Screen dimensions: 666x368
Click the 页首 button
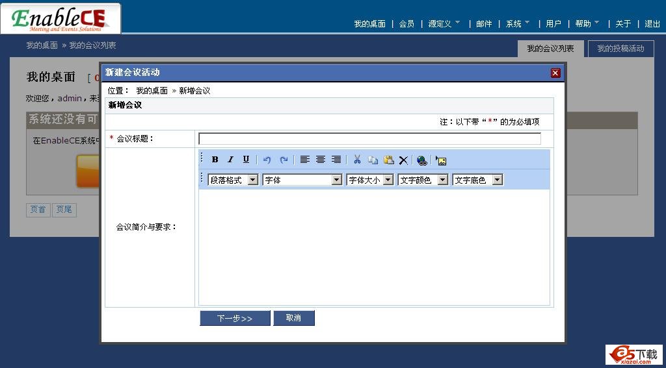(x=38, y=210)
